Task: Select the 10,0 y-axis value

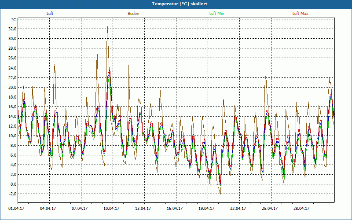Action: [x=12, y=136]
